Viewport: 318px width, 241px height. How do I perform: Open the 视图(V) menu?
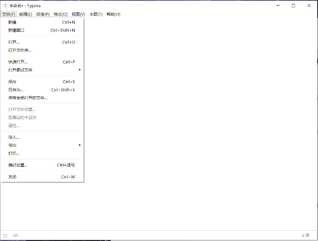click(x=78, y=14)
